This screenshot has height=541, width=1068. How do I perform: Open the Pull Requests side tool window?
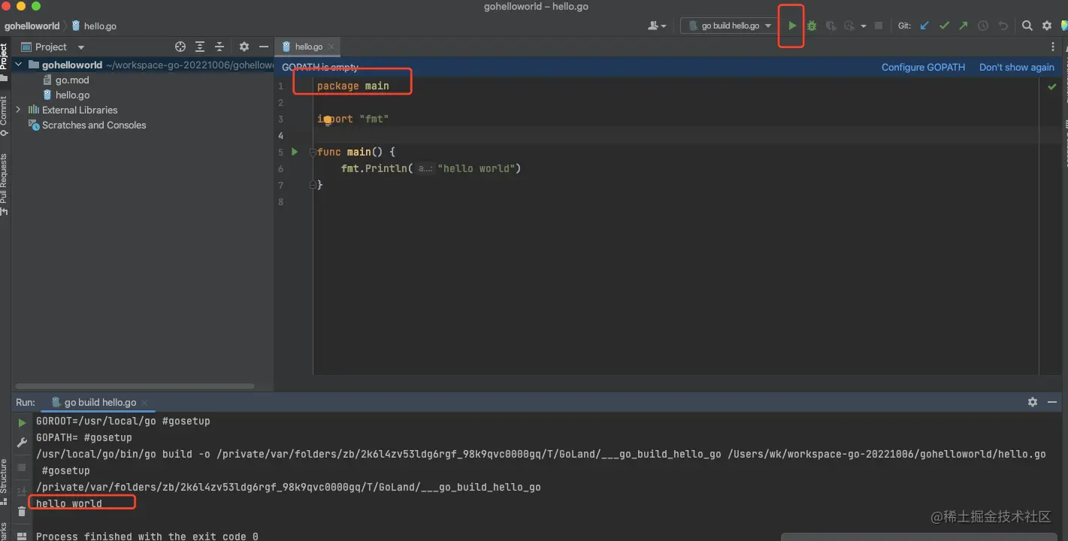[x=4, y=184]
